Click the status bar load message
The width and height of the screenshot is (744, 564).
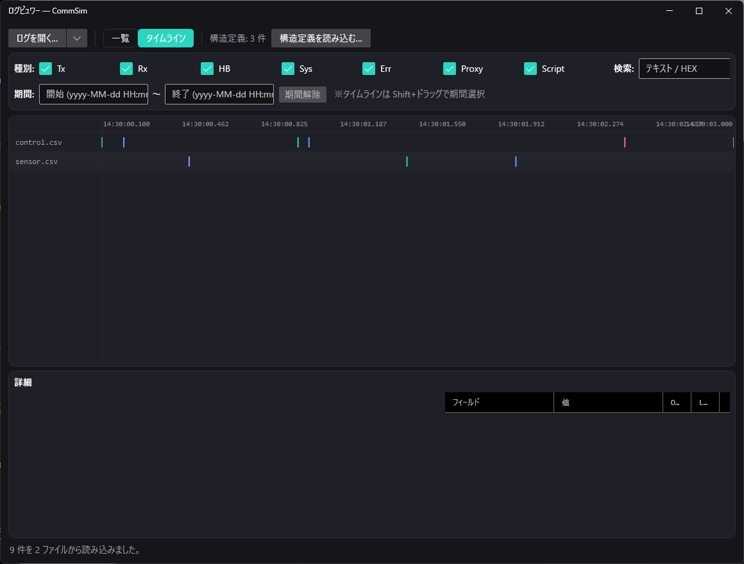coord(76,550)
